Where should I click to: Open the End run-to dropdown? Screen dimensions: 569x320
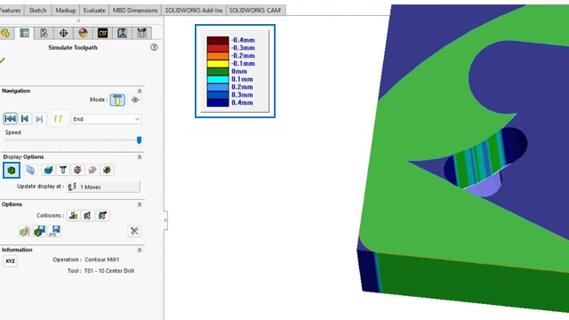point(107,119)
